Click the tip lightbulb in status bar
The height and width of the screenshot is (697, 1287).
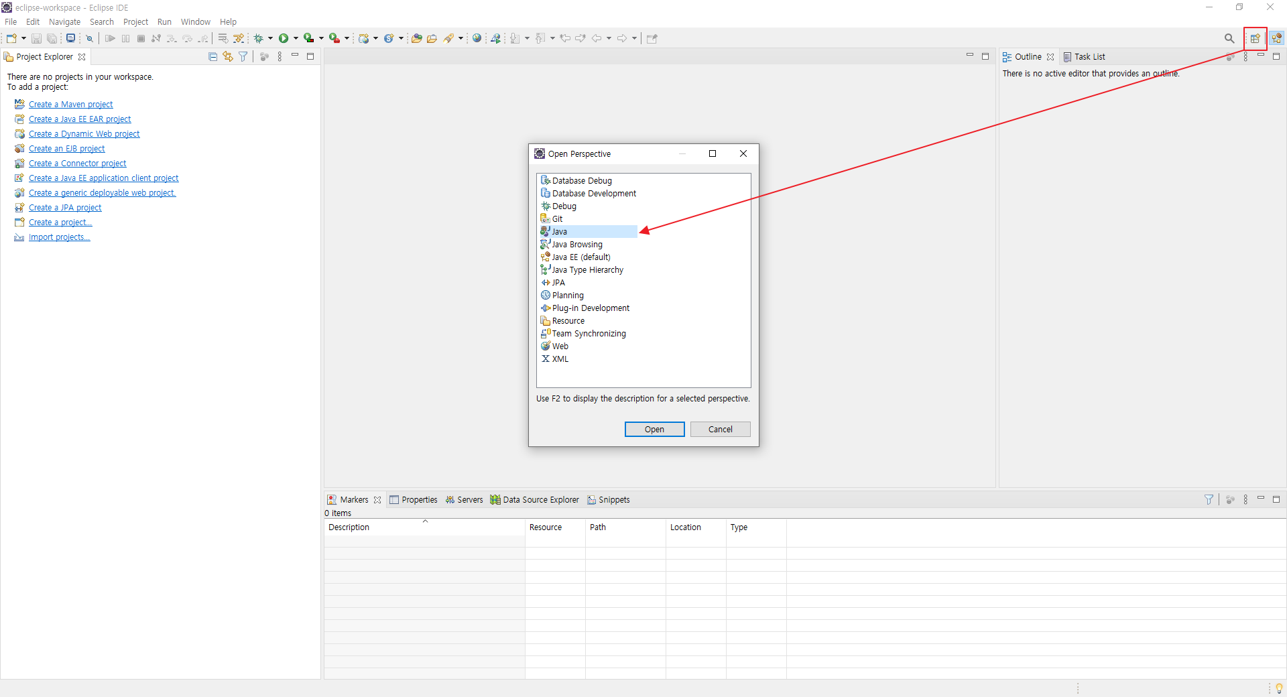1279,688
